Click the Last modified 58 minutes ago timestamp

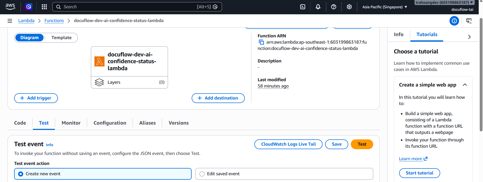(x=273, y=86)
